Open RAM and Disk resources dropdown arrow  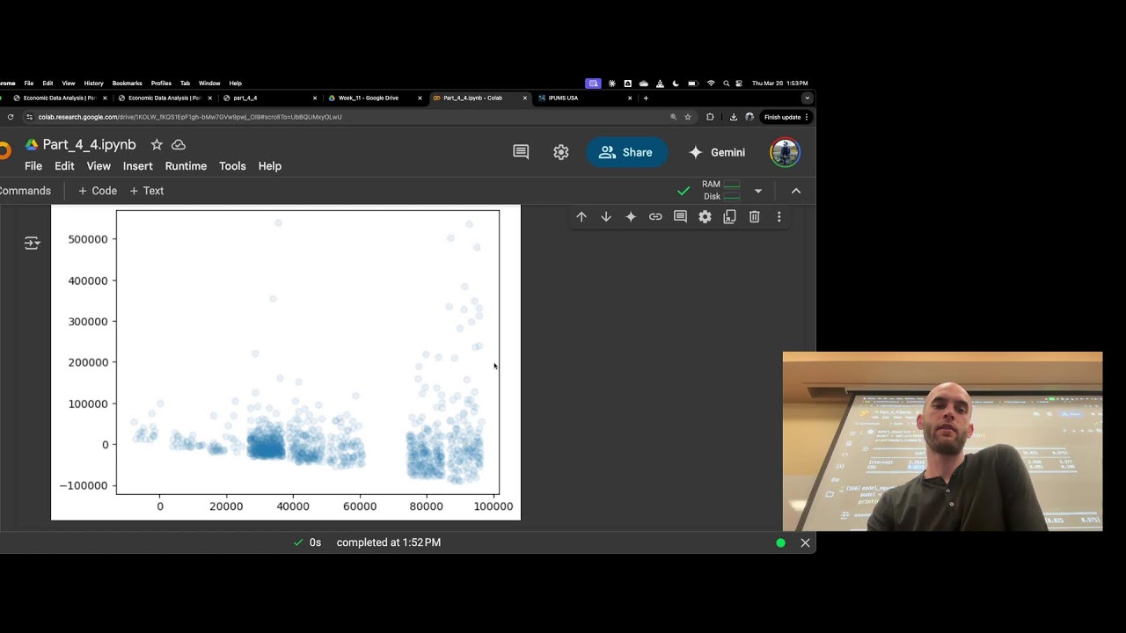click(758, 191)
